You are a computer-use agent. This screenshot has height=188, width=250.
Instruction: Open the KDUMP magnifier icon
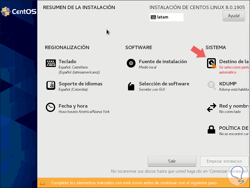[x=211, y=85]
